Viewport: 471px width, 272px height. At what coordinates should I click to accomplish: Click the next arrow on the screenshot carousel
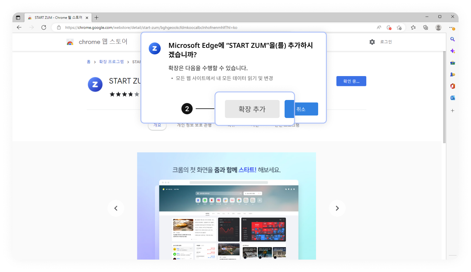(337, 208)
